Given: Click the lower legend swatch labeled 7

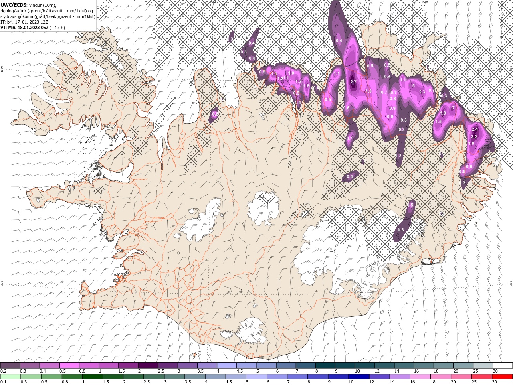Looking at the screenshot, I should click(297, 376).
